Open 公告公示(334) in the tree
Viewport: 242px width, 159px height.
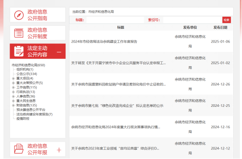[x=27, y=74]
